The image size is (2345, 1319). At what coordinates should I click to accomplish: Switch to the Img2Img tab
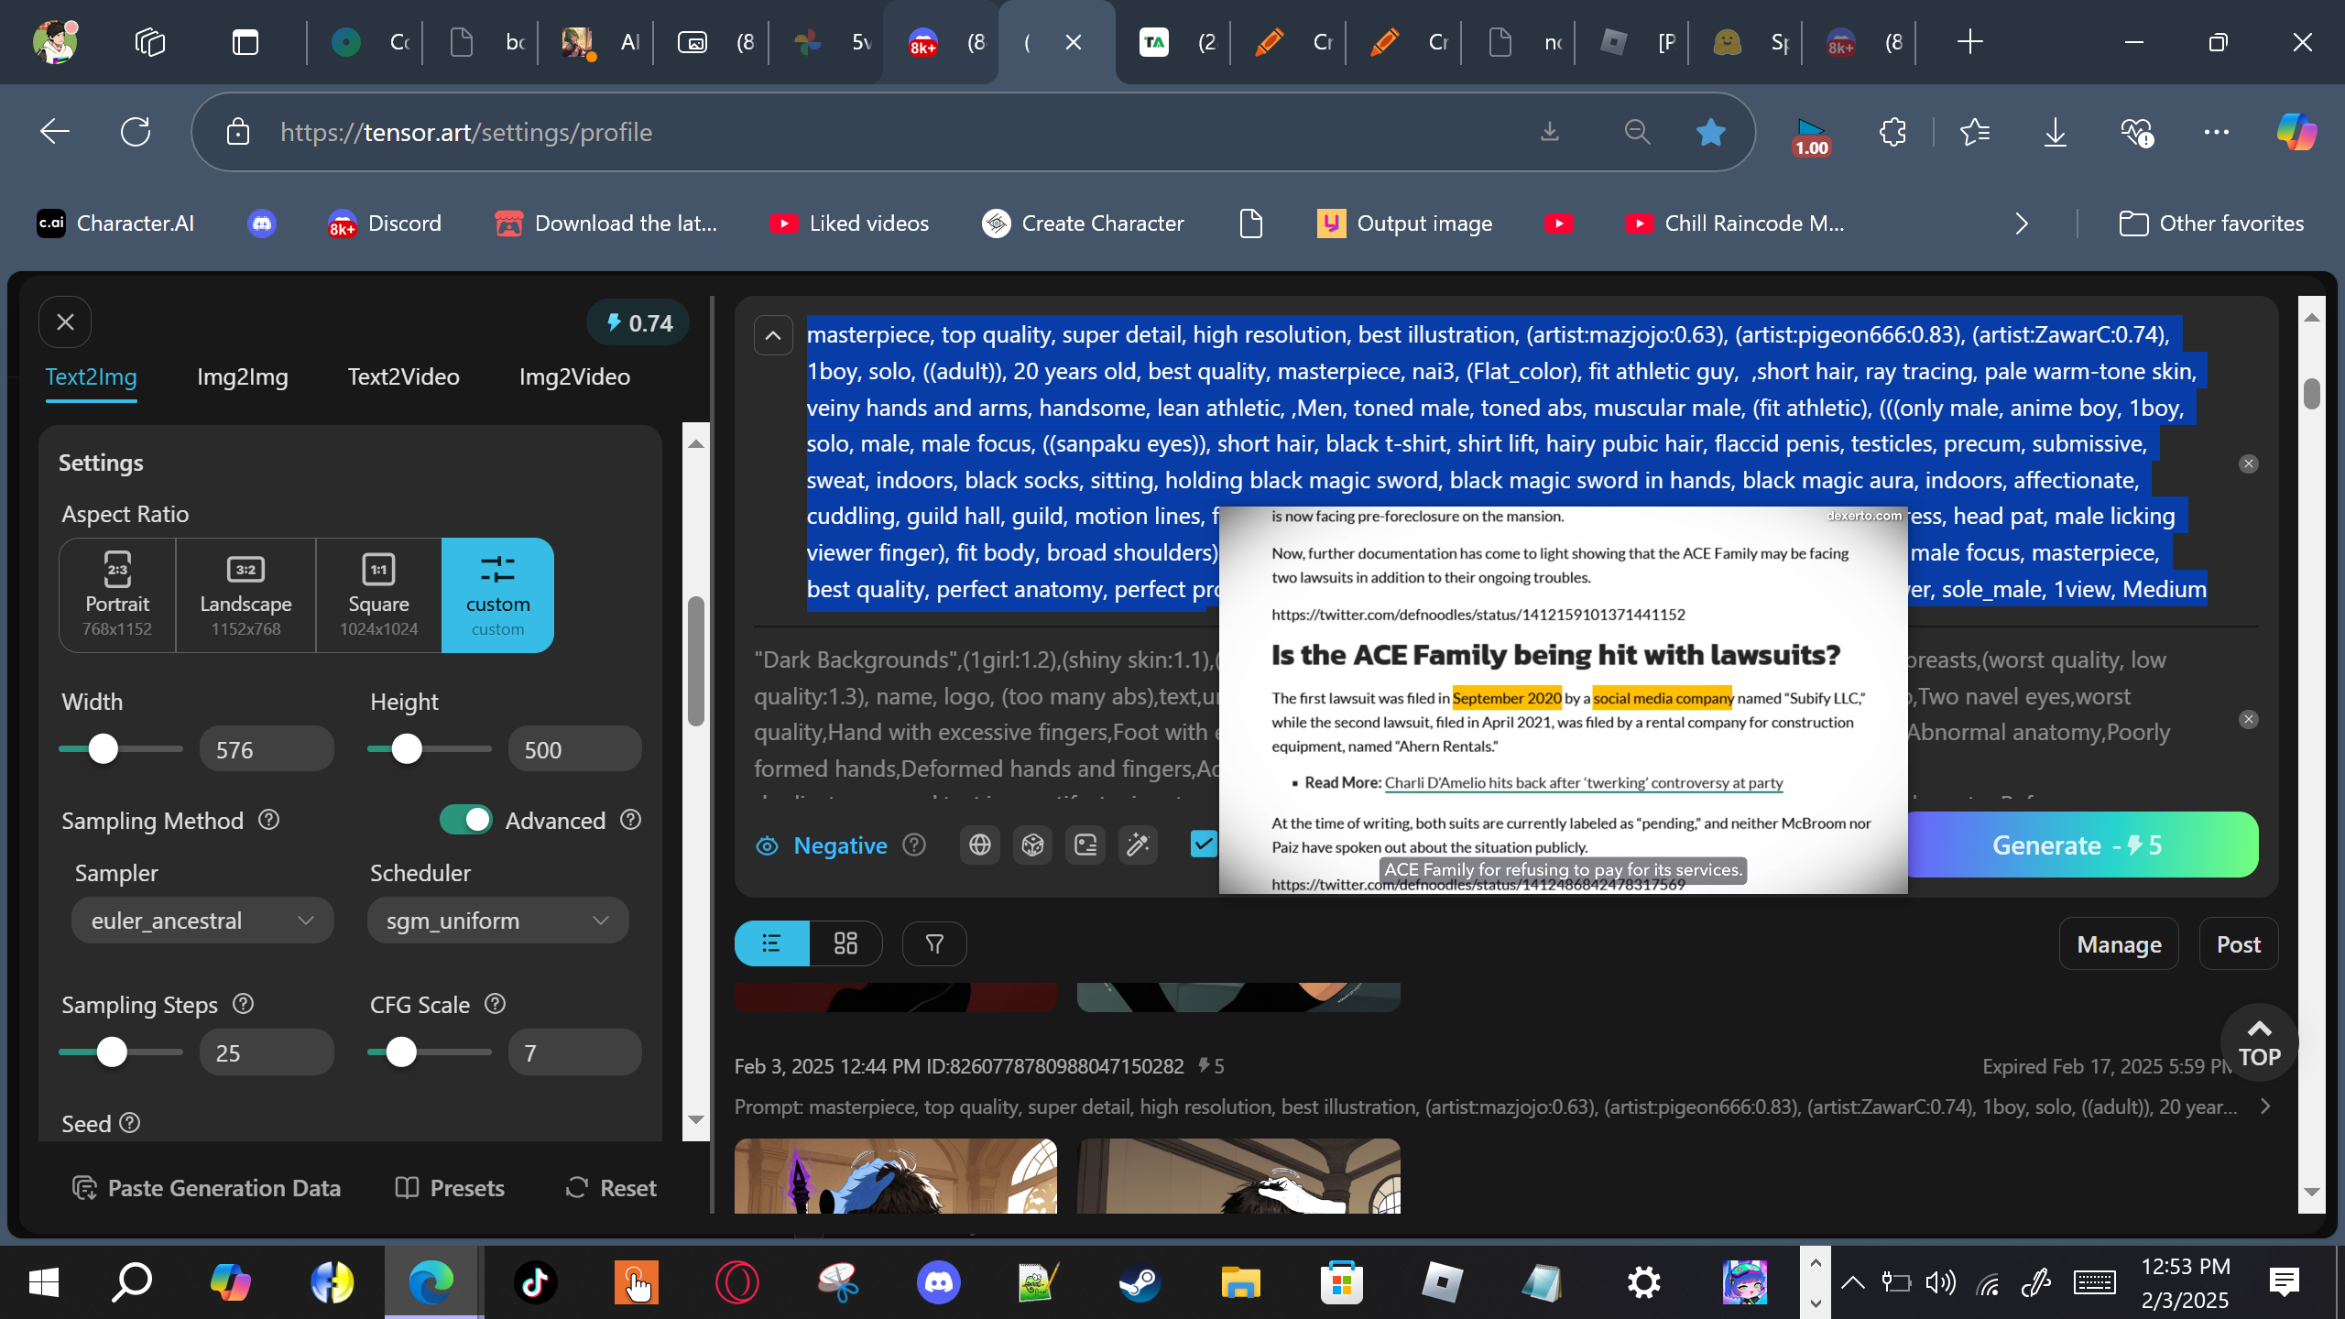click(x=243, y=376)
